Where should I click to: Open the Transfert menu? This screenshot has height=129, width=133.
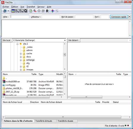click(x=31, y=7)
